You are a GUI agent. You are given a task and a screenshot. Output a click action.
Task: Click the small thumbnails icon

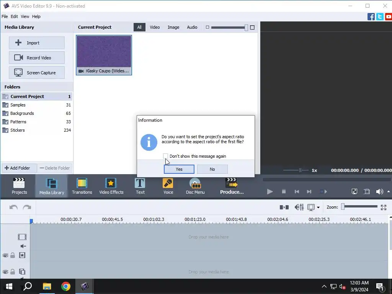click(x=207, y=27)
